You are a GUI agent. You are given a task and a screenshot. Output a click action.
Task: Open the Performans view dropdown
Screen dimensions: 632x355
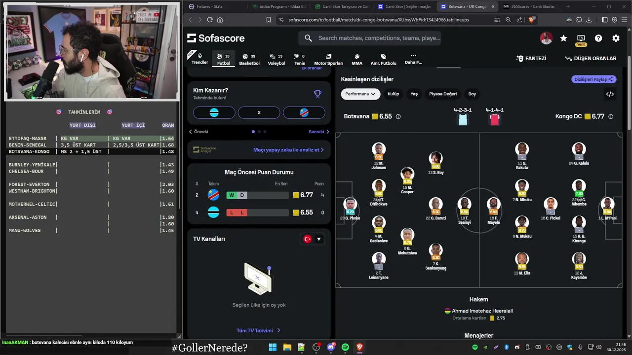pos(360,94)
